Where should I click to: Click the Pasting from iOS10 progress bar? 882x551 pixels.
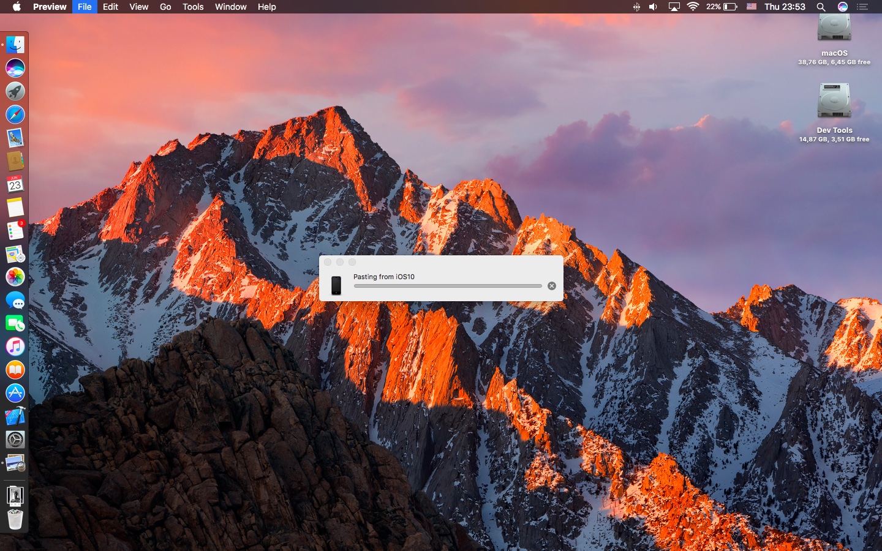coord(448,286)
